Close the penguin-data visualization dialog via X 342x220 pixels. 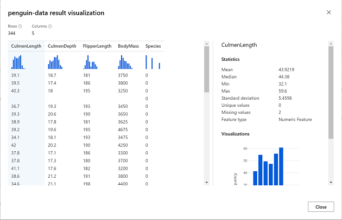pos(328,12)
